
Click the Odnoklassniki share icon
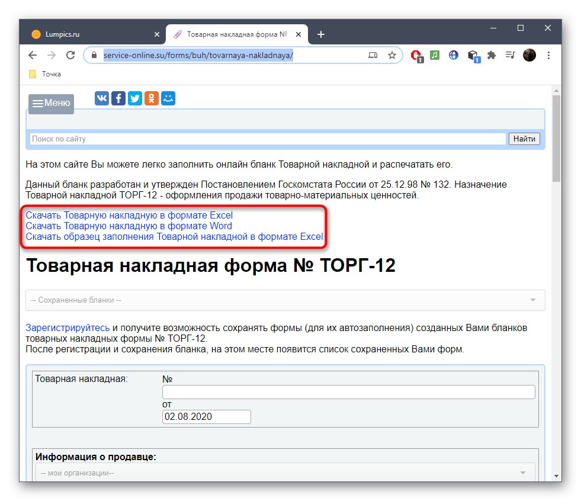coord(151,98)
